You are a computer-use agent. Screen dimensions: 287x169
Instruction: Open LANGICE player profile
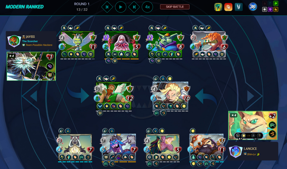coord(253,151)
